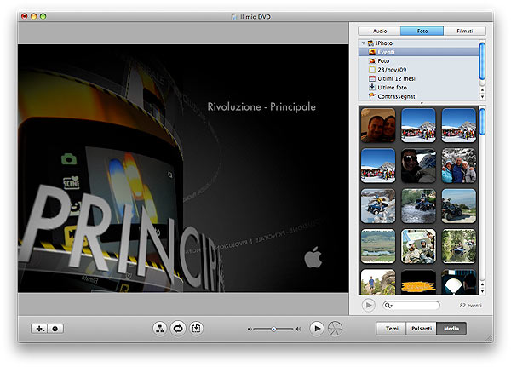511x367 pixels.
Task: Click the document icon in title bar
Action: pyautogui.click(x=233, y=17)
